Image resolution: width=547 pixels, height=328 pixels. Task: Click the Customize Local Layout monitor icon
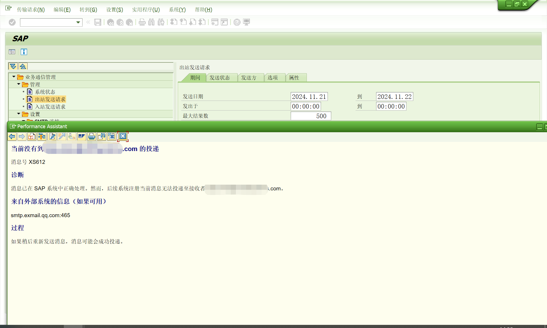[x=246, y=22]
